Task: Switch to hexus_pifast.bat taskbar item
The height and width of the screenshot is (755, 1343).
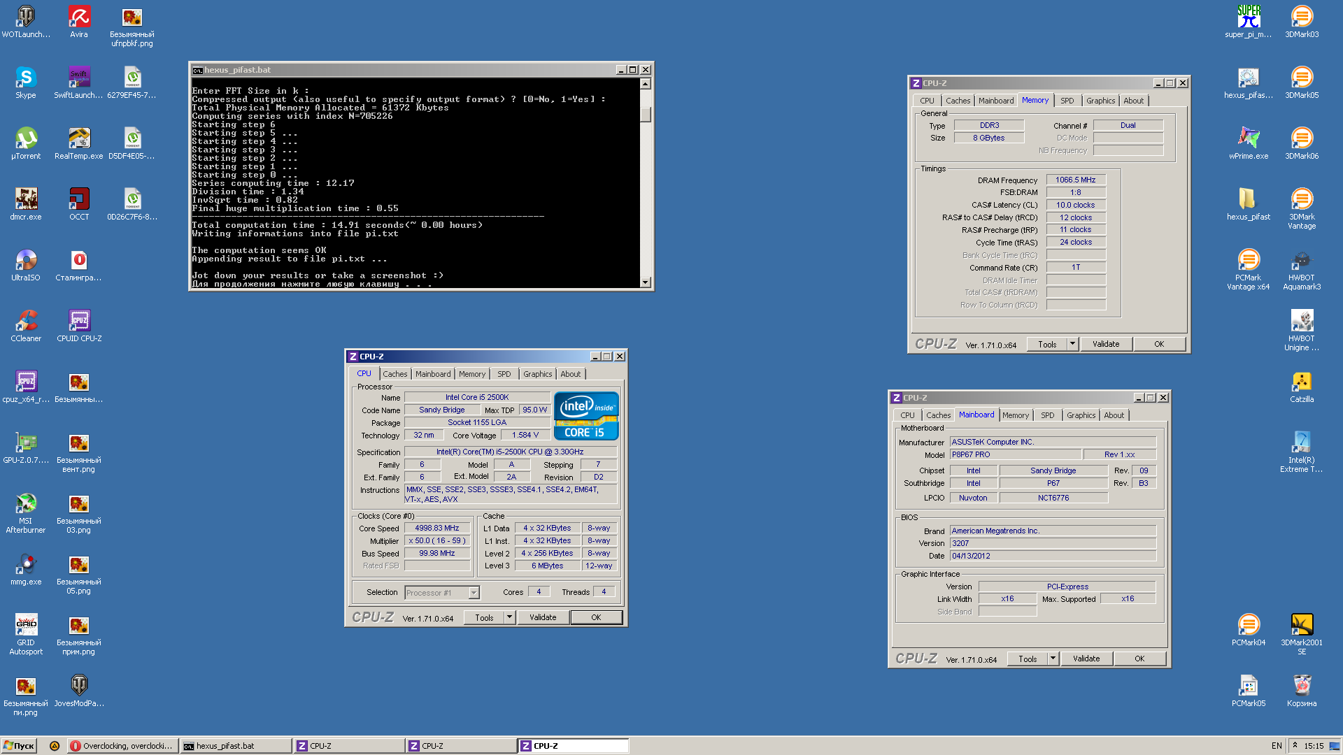Action: pyautogui.click(x=235, y=746)
